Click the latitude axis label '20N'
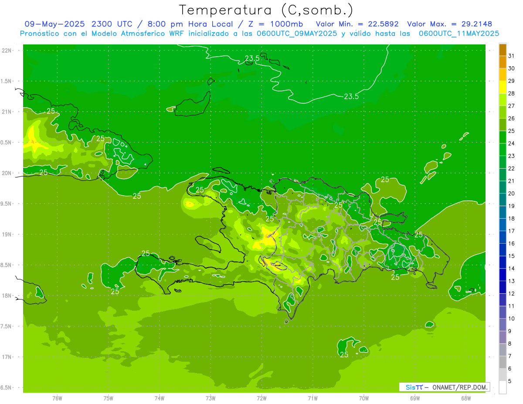 (7, 173)
